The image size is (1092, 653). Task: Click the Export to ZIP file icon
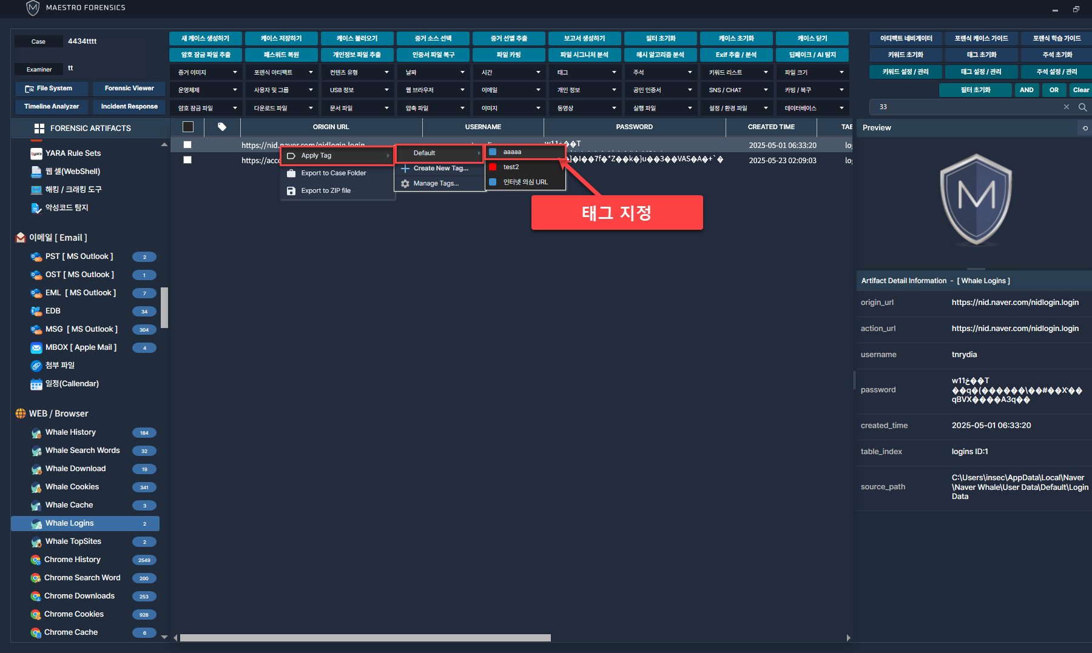coord(291,191)
